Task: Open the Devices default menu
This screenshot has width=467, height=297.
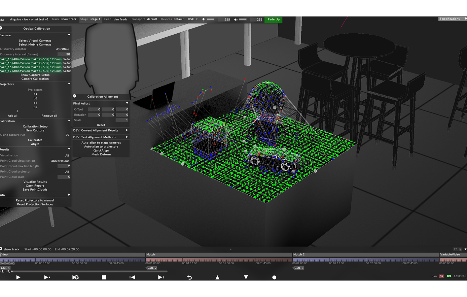Action: click(172, 19)
